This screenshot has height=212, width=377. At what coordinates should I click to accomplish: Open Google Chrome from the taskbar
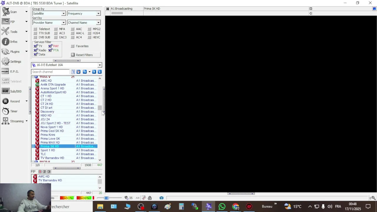point(236,207)
